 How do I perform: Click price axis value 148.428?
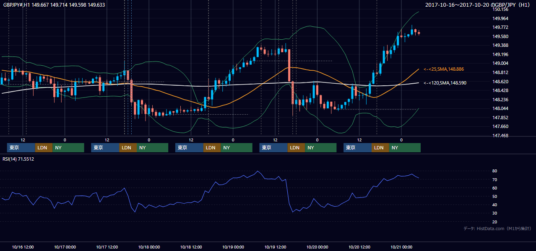(x=500, y=90)
